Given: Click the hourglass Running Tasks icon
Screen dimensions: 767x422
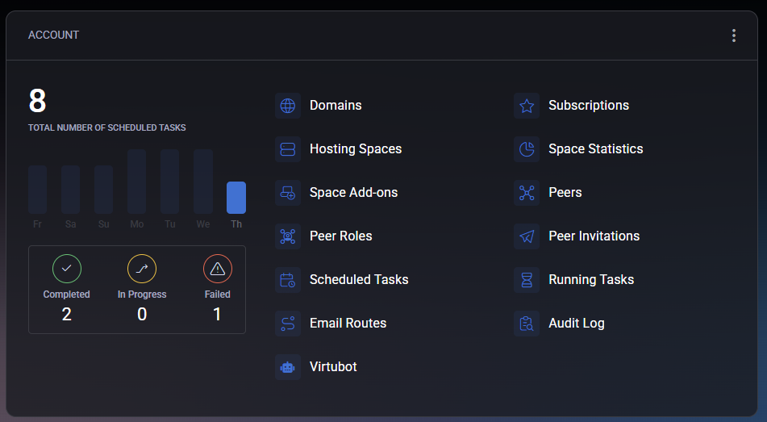Looking at the screenshot, I should [527, 280].
